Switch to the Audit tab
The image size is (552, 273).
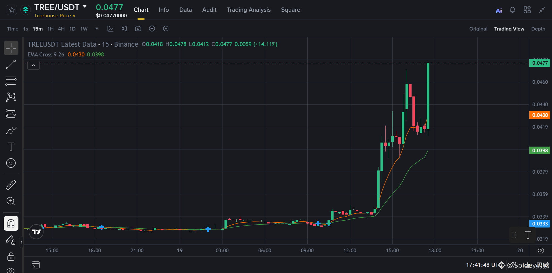[209, 10]
